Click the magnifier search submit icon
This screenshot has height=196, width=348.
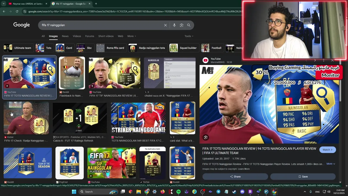click(x=189, y=25)
